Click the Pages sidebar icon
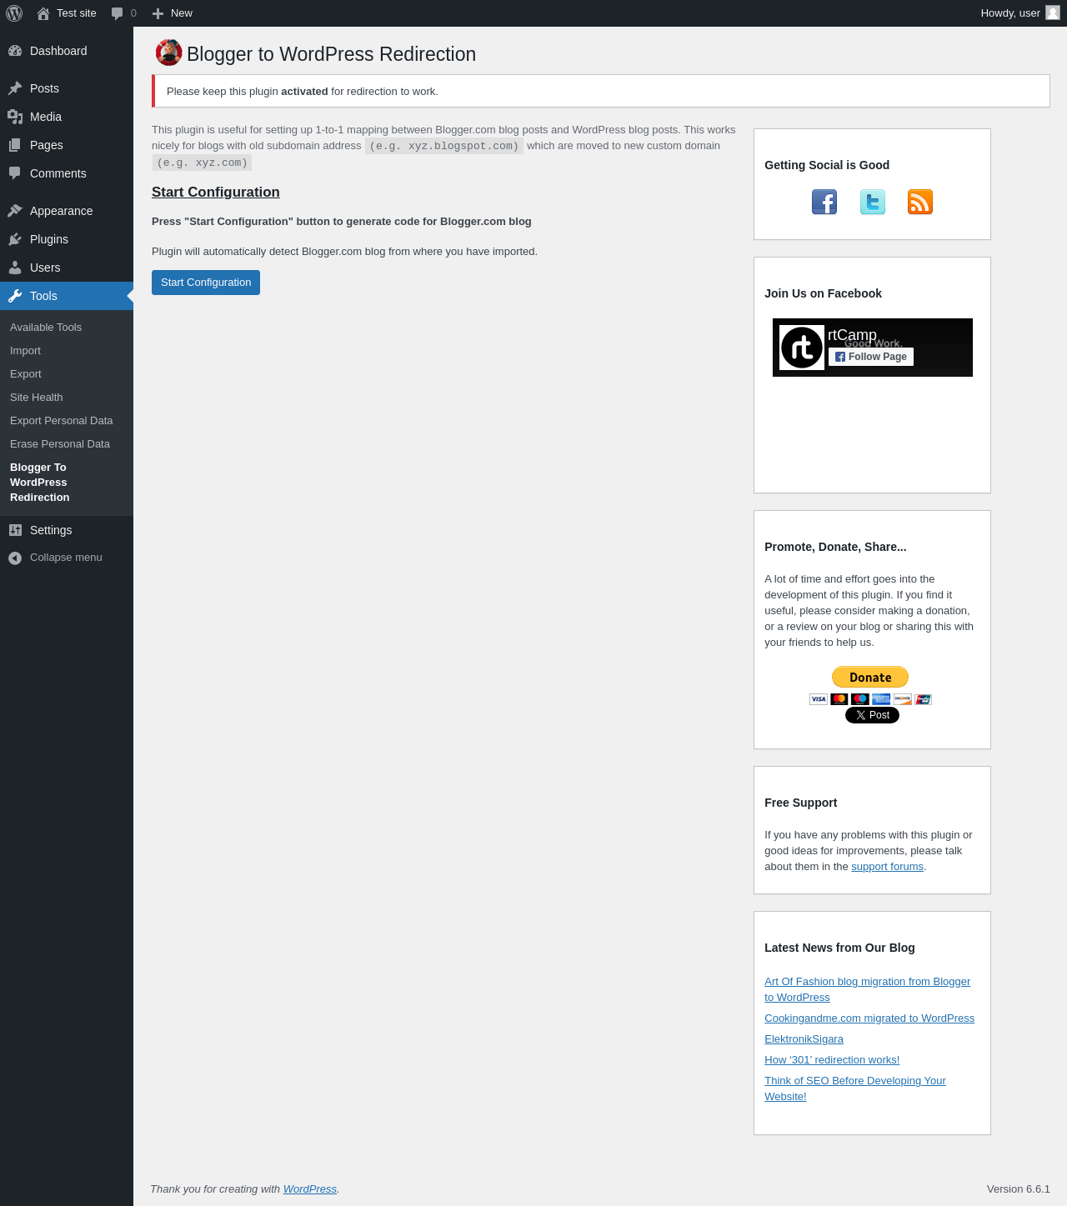Screen dimensions: 1067x1206 [x=15, y=145]
